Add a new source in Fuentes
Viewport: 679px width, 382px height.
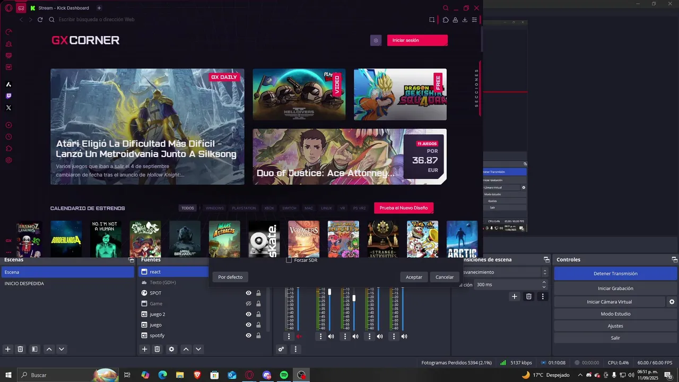click(144, 349)
